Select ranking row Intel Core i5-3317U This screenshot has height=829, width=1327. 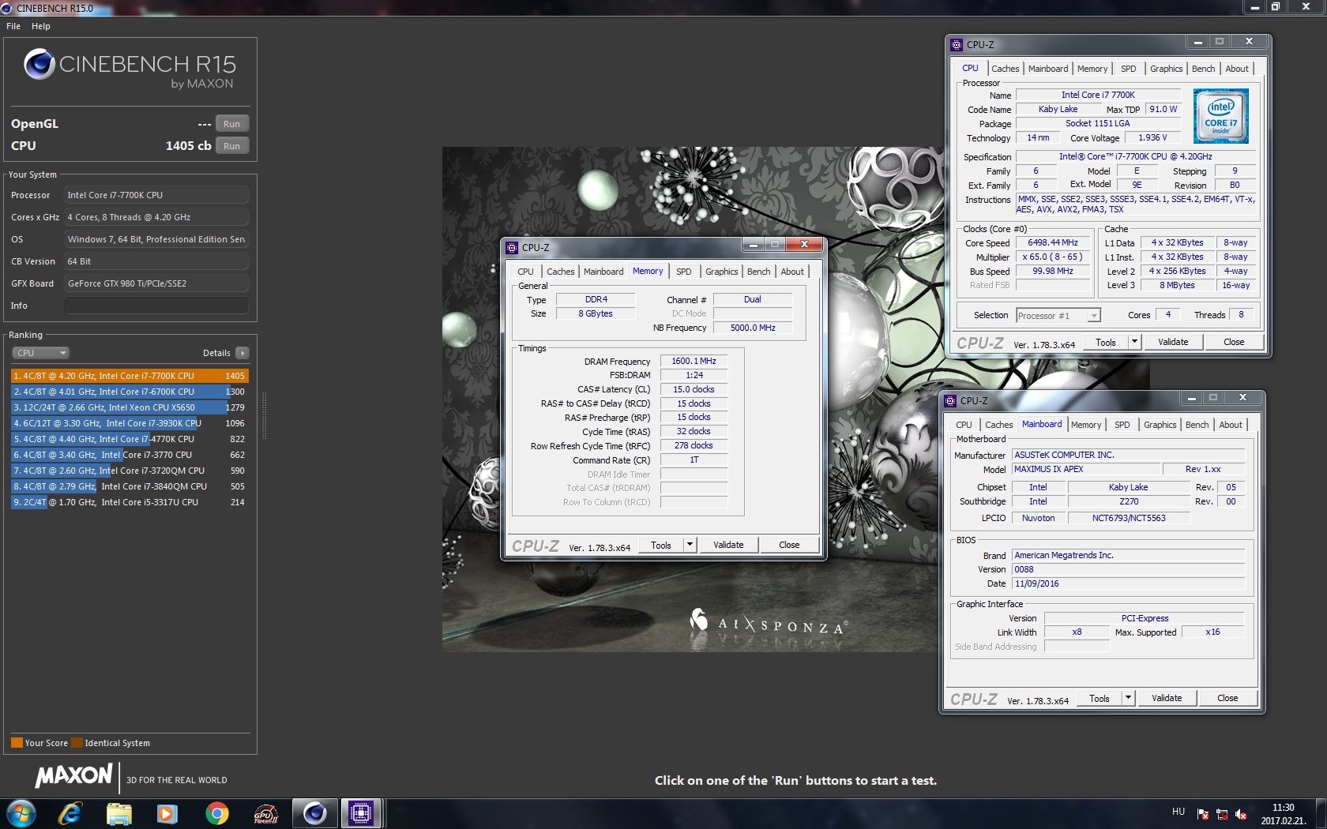click(130, 502)
